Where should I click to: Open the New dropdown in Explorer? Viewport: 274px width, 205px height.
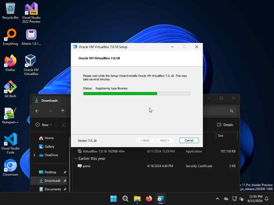(44, 125)
